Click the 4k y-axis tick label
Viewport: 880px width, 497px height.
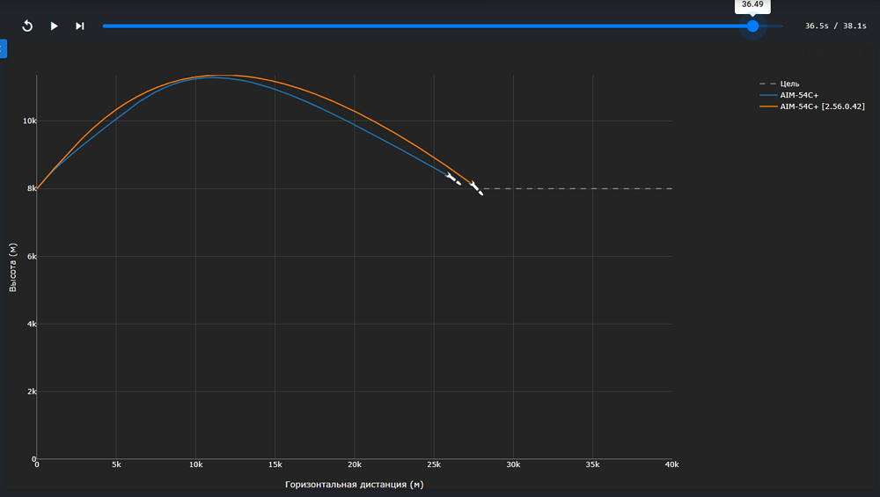click(32, 325)
